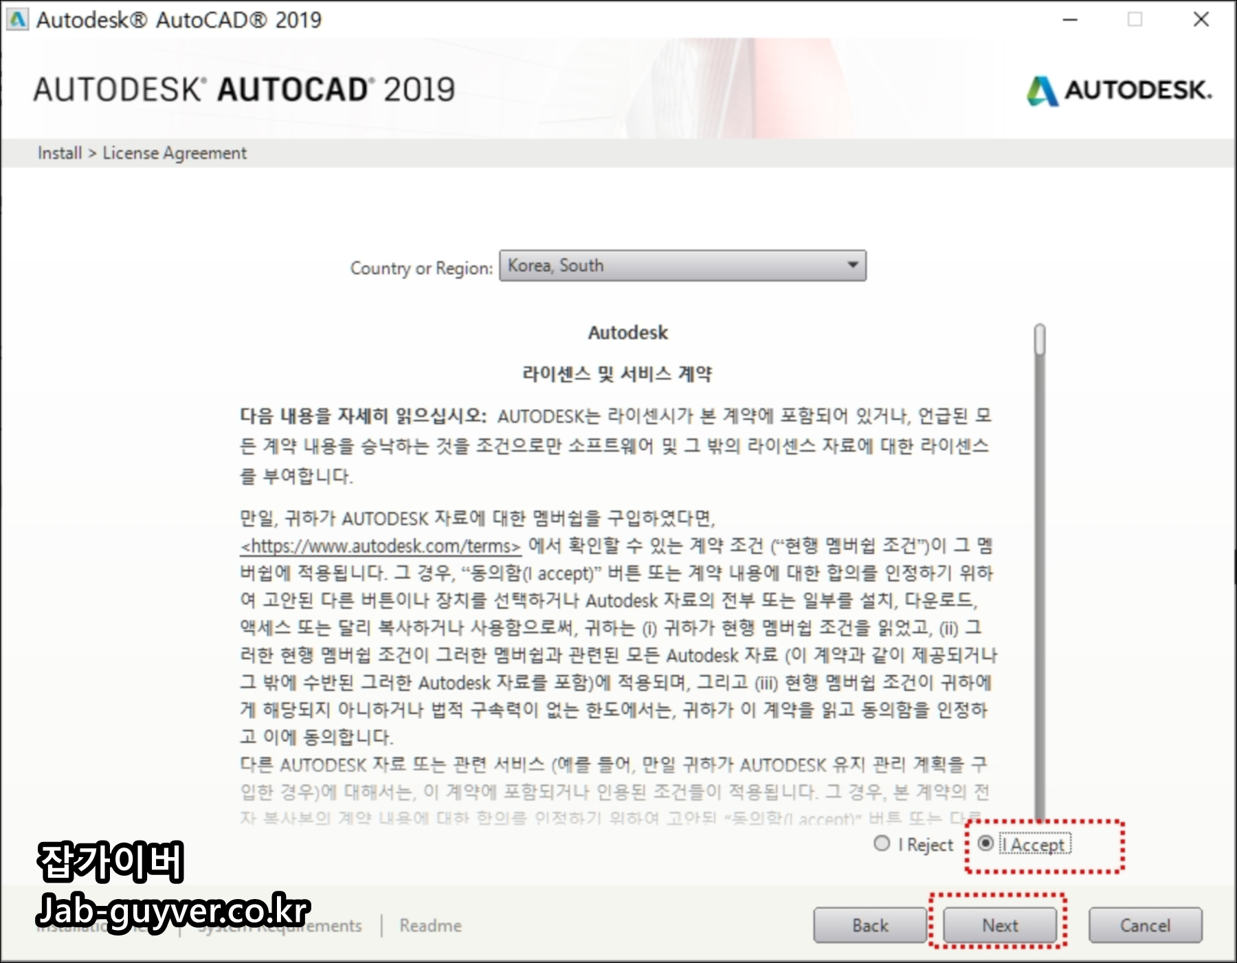
Task: Minimize the AutoCAD installer window
Action: click(x=1070, y=19)
